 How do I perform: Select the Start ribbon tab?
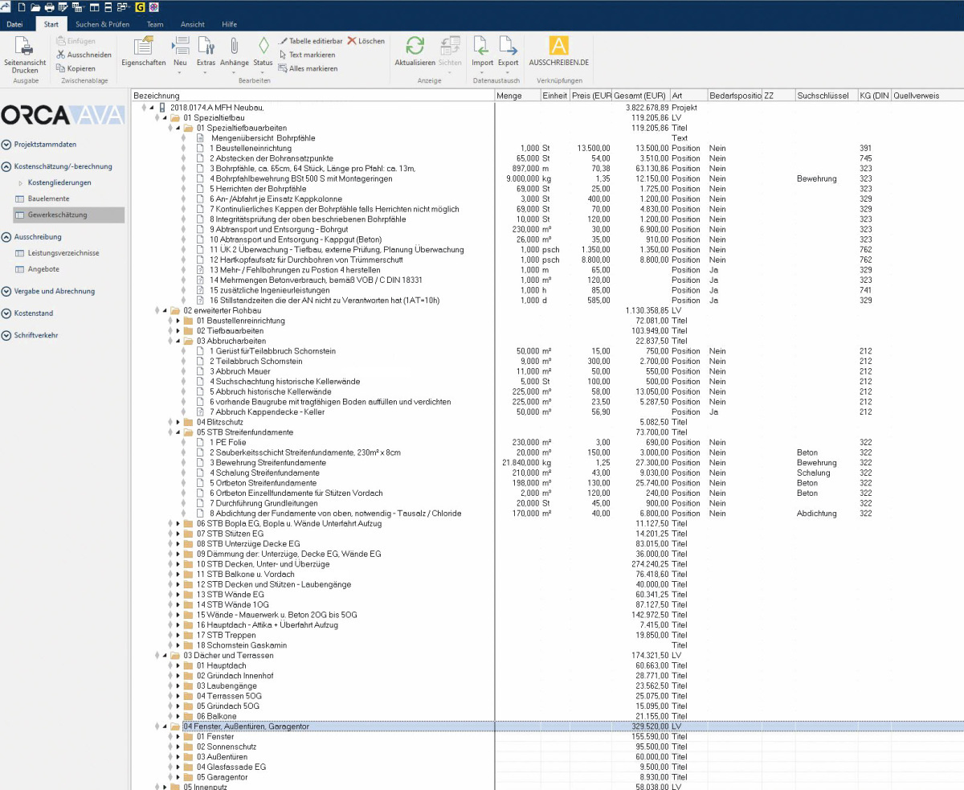click(51, 24)
